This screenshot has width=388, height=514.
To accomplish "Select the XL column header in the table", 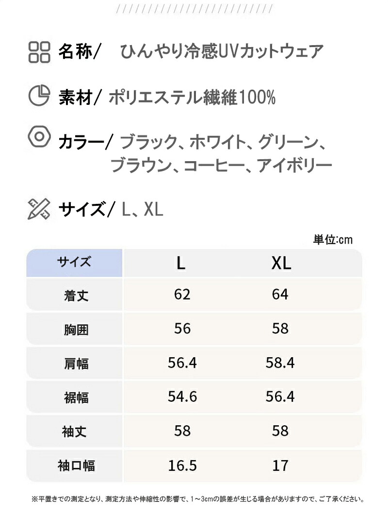I will click(281, 263).
